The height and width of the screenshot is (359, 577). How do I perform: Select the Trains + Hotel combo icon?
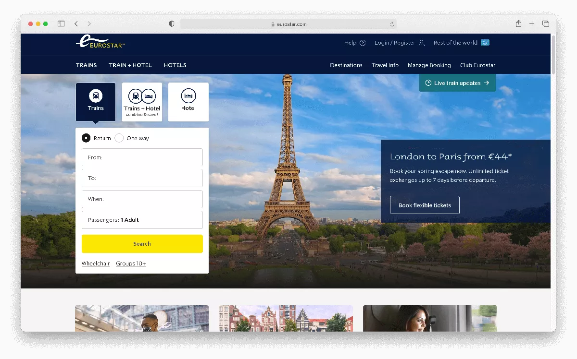[142, 96]
